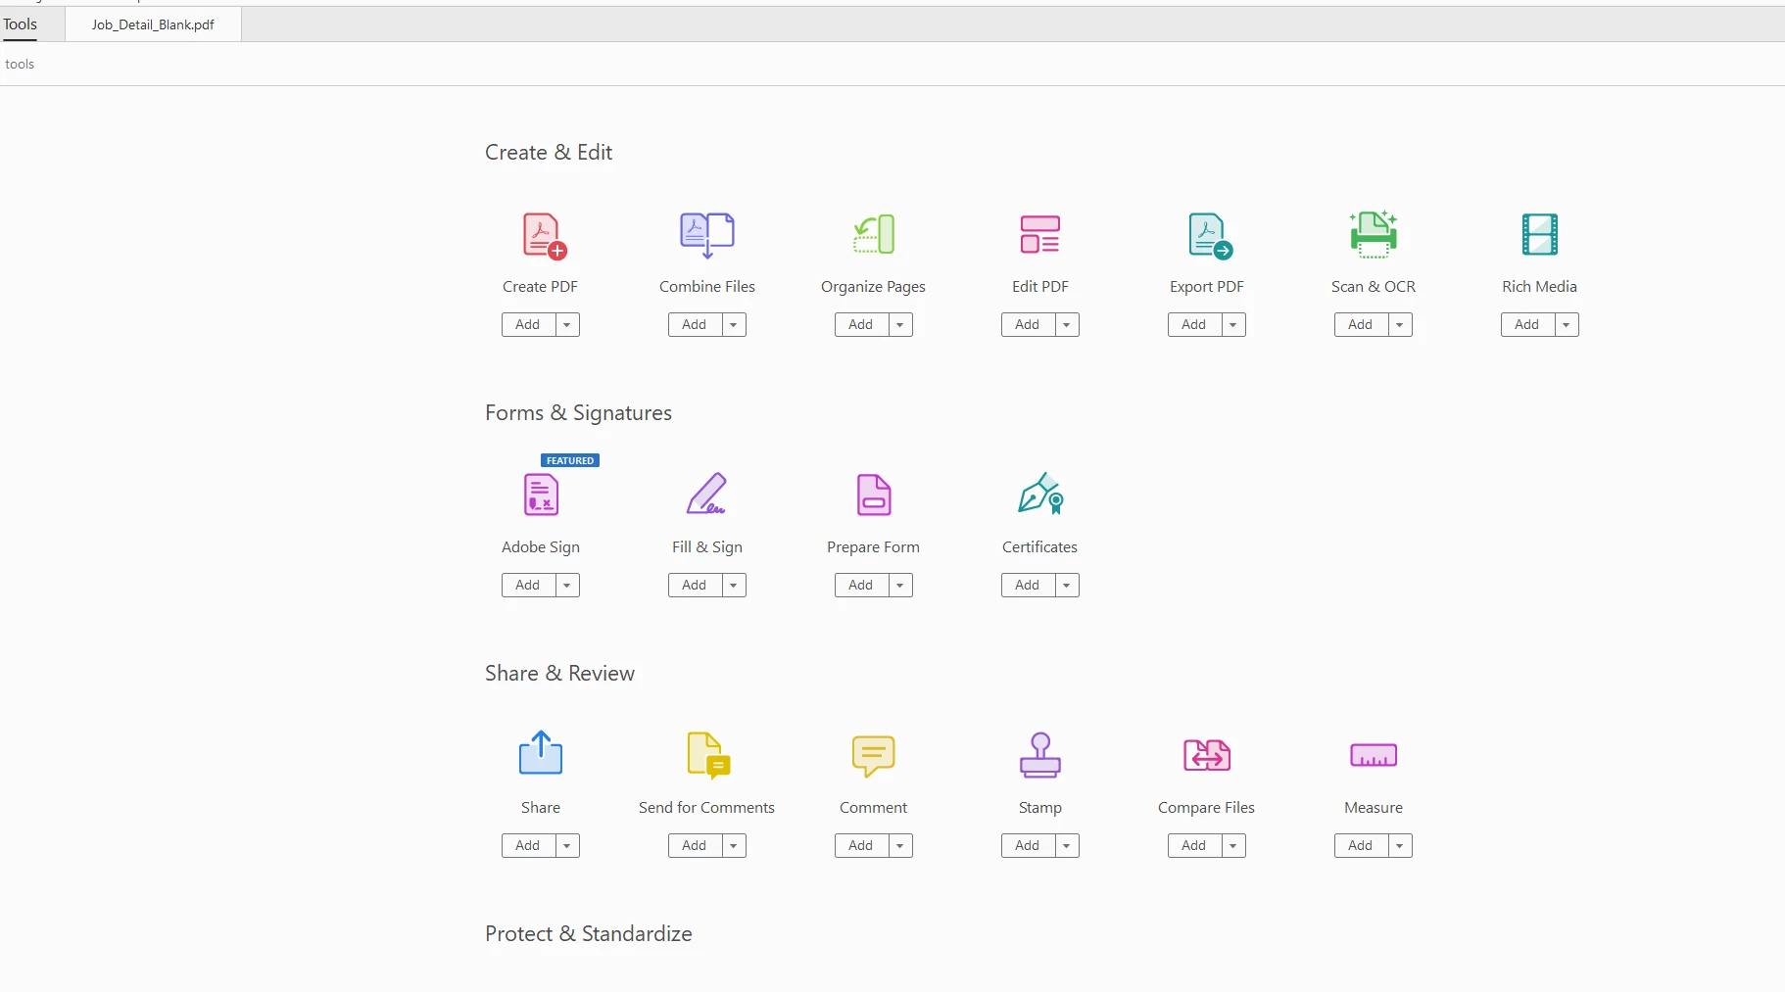1785x992 pixels.
Task: Click Add under Organize Pages
Action: pyautogui.click(x=861, y=325)
